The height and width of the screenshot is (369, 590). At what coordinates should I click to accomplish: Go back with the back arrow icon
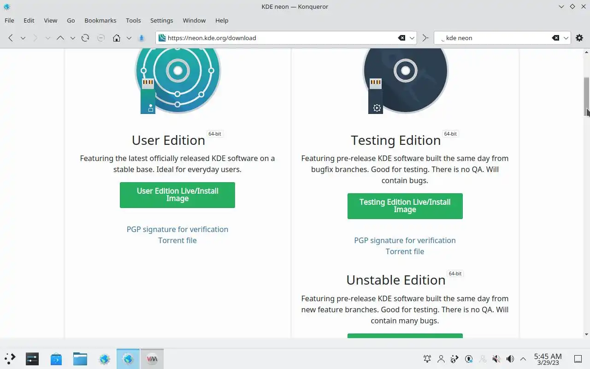pyautogui.click(x=11, y=38)
